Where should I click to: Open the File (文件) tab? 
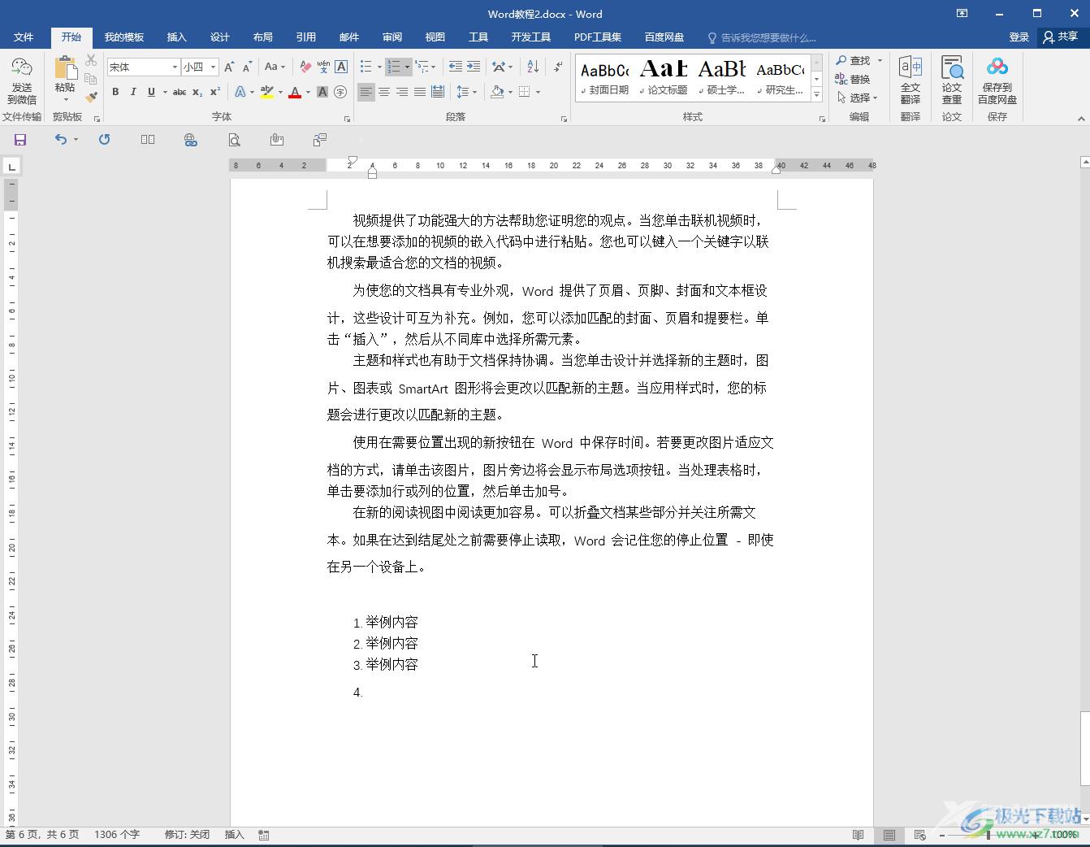[x=24, y=37]
